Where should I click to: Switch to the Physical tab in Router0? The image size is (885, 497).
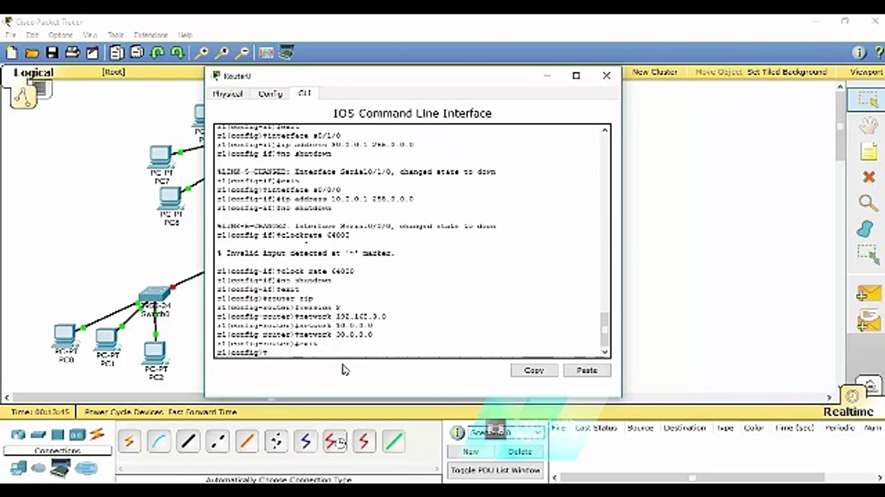tap(227, 94)
